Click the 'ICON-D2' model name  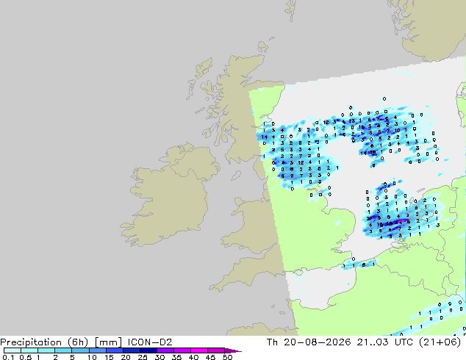[150, 342]
